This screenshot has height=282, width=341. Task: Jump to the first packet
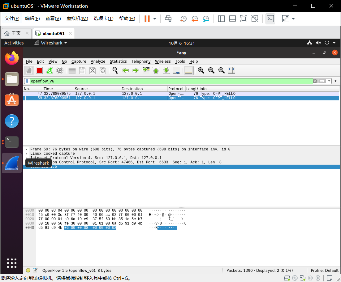pos(156,70)
